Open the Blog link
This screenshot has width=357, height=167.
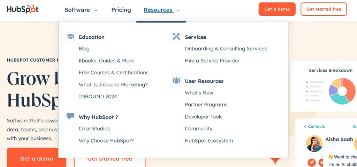click(84, 49)
